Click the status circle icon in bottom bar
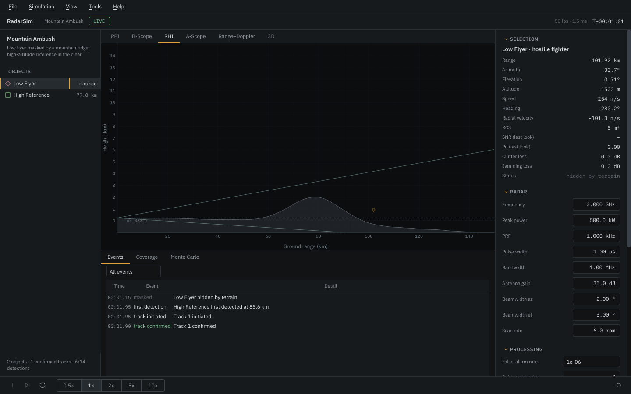The image size is (631, 394). [x=619, y=385]
